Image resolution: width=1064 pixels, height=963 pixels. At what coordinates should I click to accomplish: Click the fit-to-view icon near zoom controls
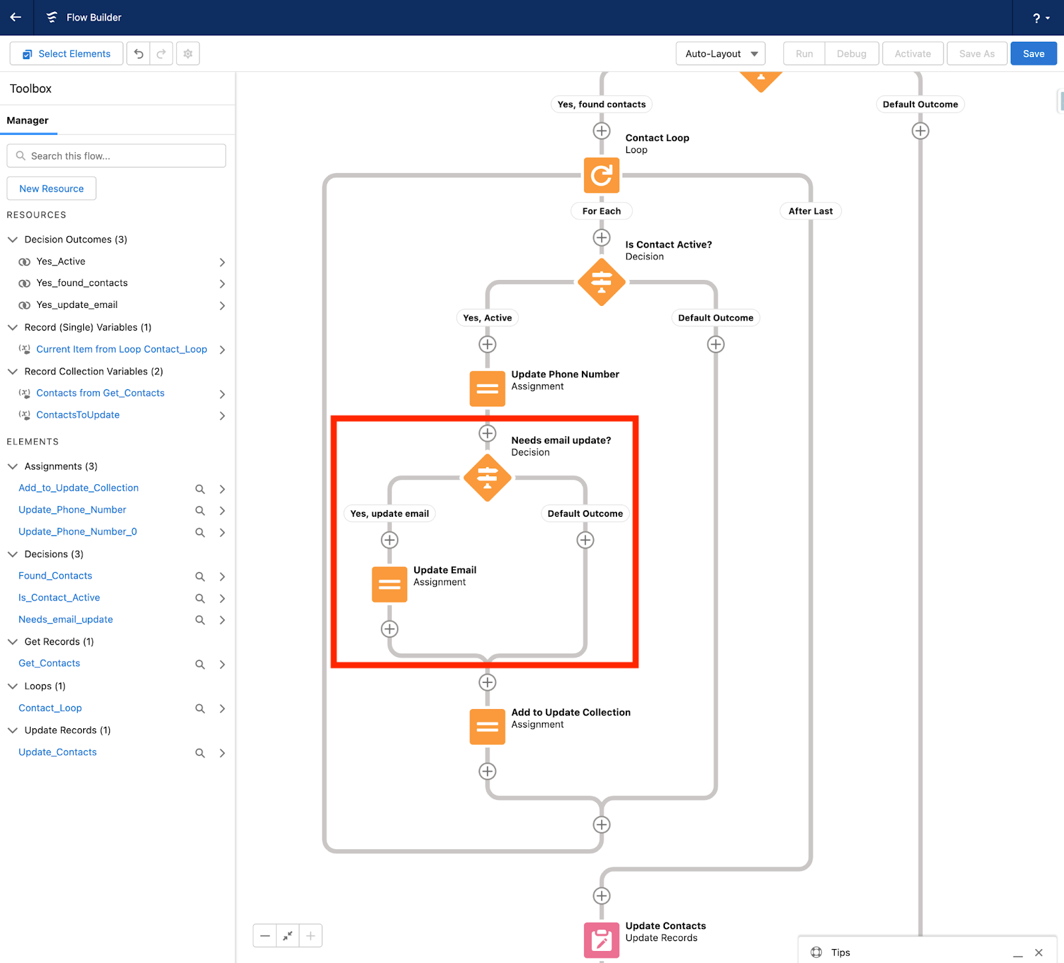pos(287,935)
